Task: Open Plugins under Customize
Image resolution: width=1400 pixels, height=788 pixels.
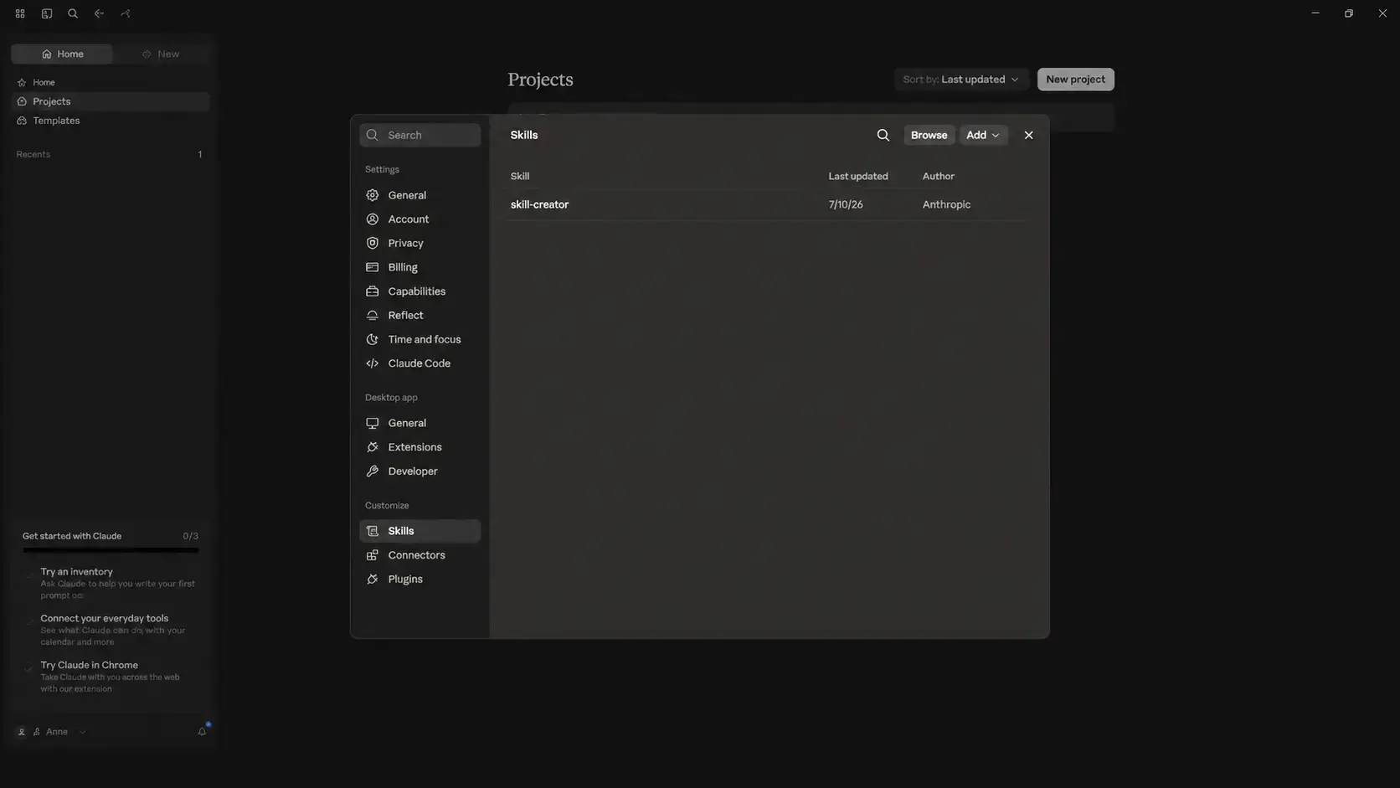Action: [x=419, y=579]
